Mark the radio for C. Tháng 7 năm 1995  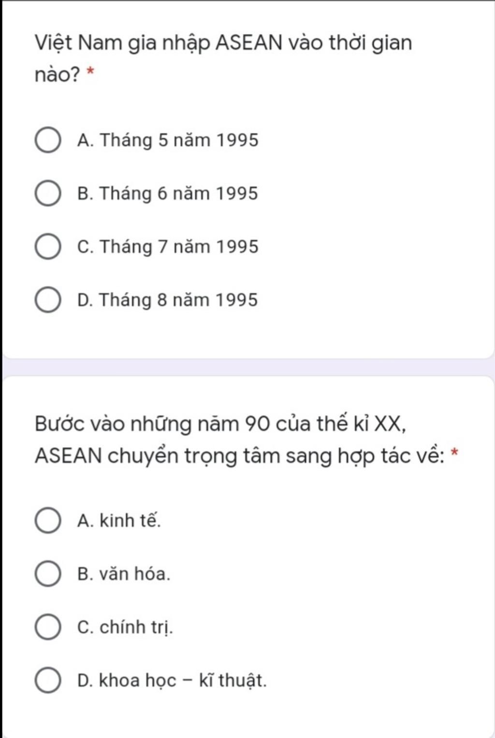click(48, 247)
